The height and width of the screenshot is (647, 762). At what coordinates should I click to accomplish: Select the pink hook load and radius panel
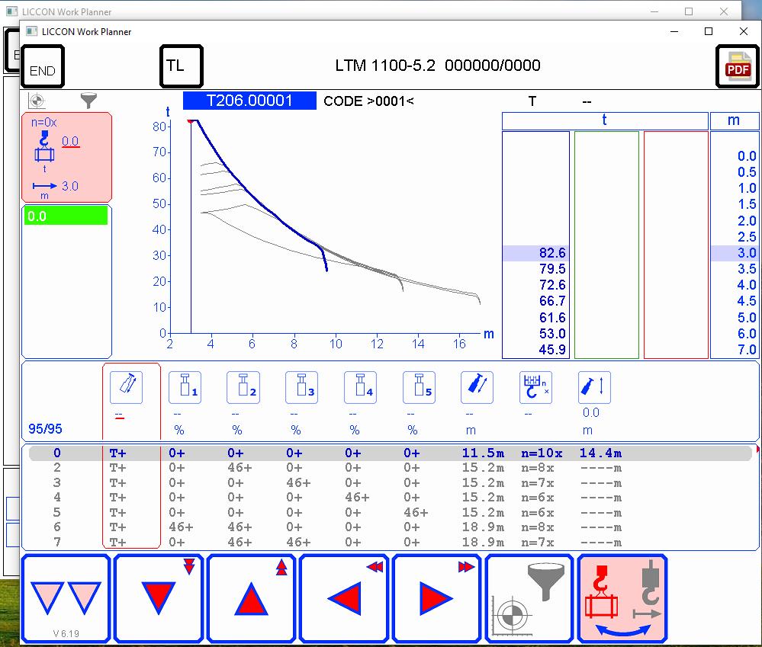click(x=66, y=157)
